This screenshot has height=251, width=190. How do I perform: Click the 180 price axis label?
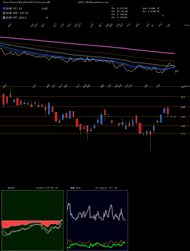point(183,126)
